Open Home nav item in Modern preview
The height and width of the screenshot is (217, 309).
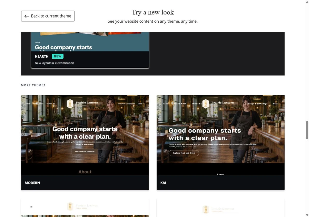click(x=28, y=104)
